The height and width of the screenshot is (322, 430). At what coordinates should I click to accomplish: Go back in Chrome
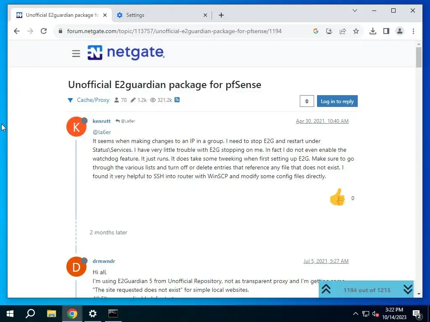[x=17, y=31]
